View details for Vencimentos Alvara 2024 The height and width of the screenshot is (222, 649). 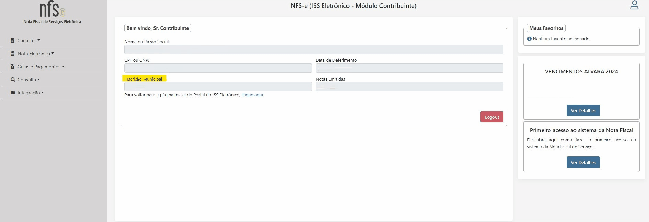click(583, 110)
